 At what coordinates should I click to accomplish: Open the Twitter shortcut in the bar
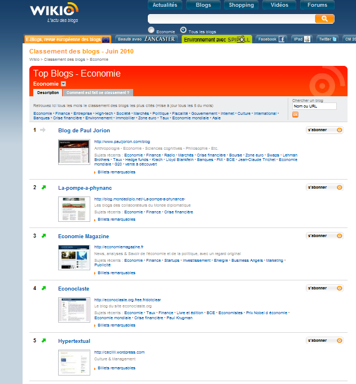click(x=328, y=39)
